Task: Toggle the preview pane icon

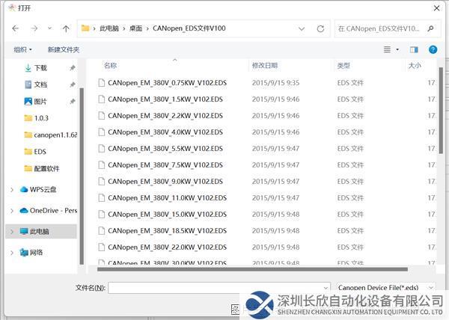Action: coord(413,49)
